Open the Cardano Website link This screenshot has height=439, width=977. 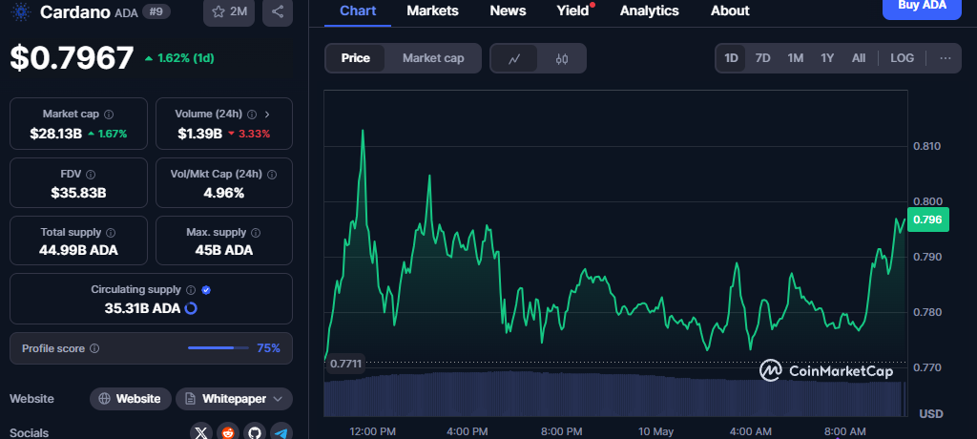pos(130,399)
